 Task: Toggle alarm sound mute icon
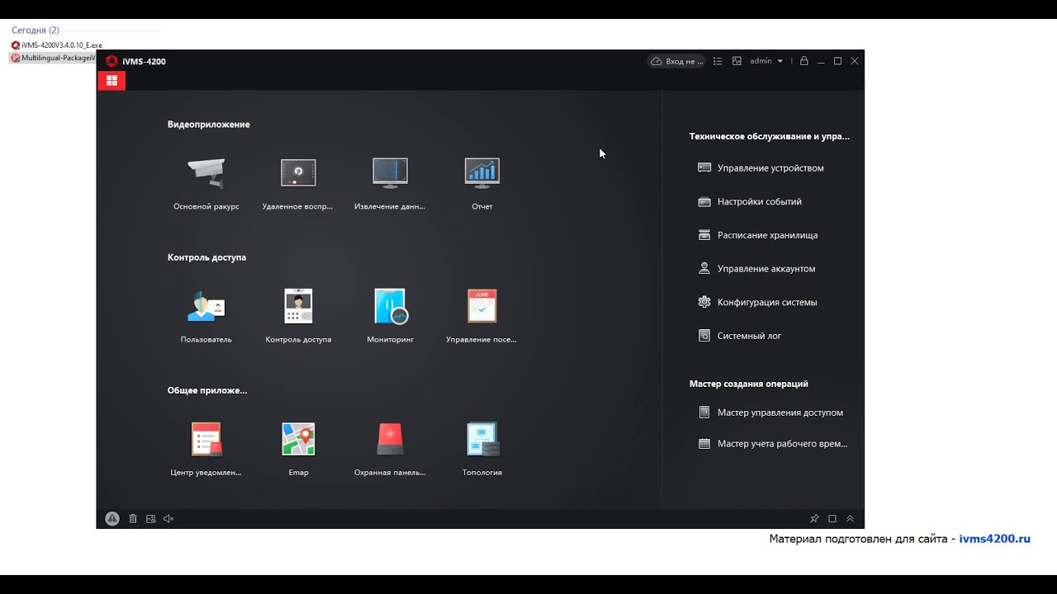click(168, 519)
